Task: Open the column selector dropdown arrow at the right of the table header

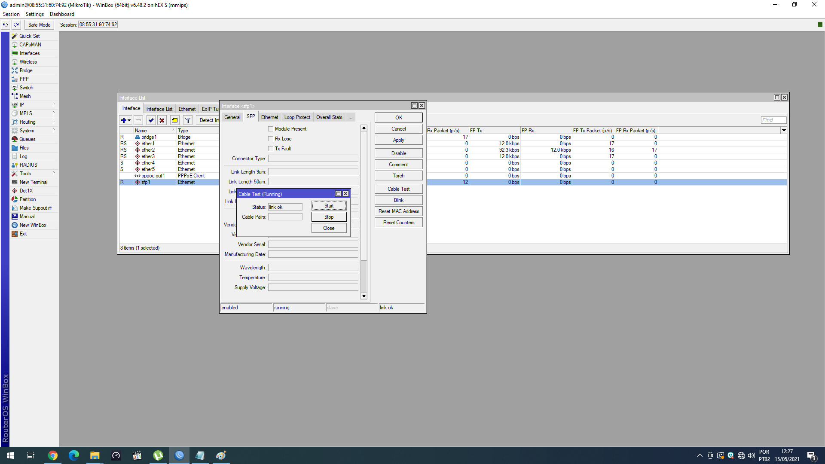Action: tap(784, 130)
